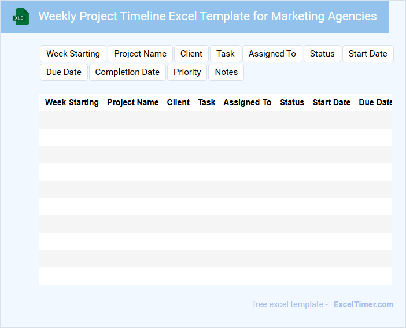Select the Completion Date tag

click(x=127, y=72)
